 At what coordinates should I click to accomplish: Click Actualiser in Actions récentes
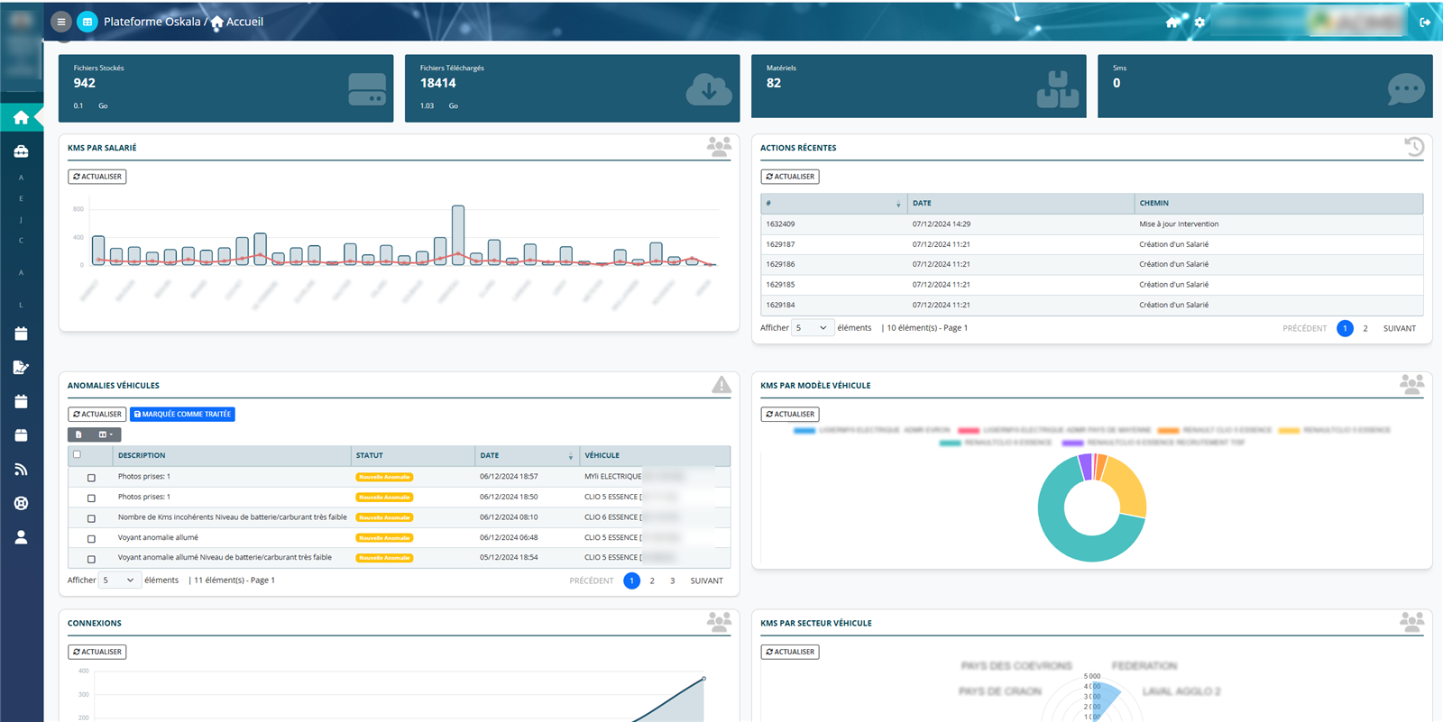click(x=790, y=177)
